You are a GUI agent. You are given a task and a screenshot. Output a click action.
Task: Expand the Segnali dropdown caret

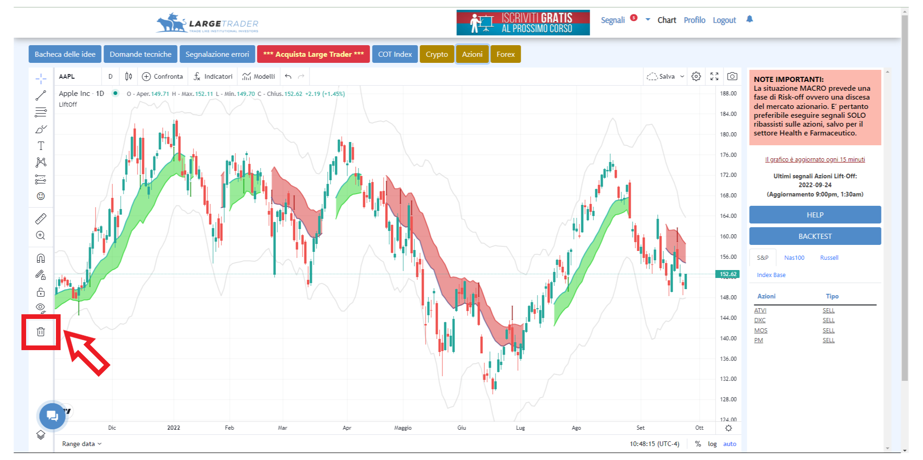(x=647, y=20)
